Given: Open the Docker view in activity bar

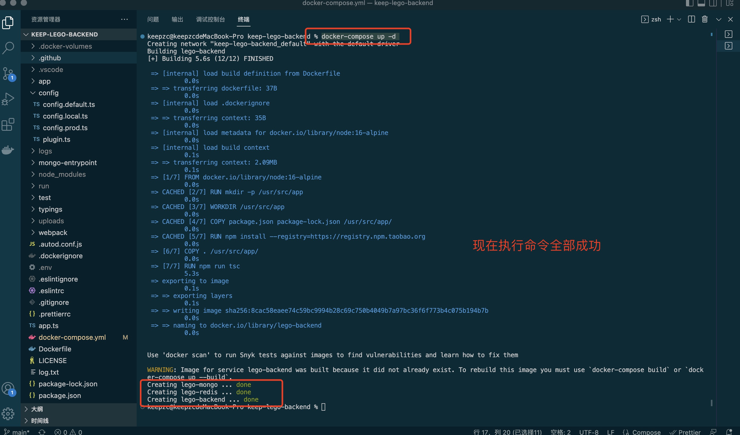Looking at the screenshot, I should coord(8,150).
